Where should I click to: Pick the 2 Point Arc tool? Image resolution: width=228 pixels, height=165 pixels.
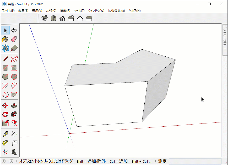point(14,85)
